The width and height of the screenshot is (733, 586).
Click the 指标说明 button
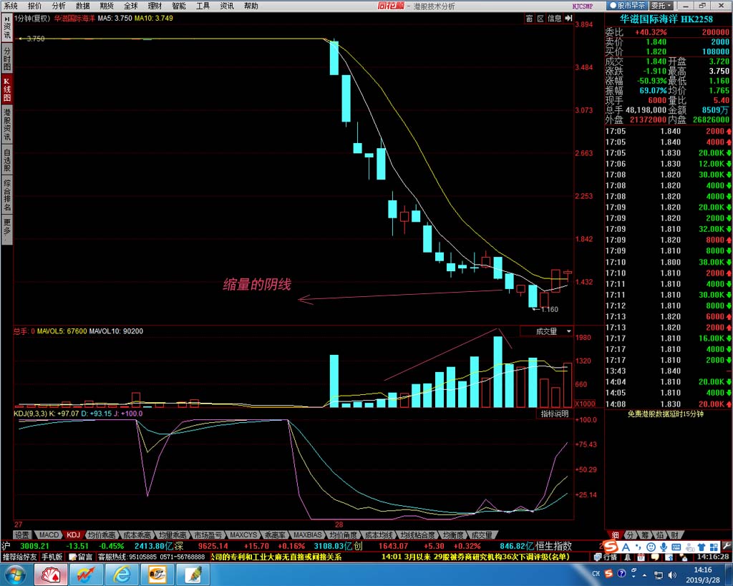(555, 414)
